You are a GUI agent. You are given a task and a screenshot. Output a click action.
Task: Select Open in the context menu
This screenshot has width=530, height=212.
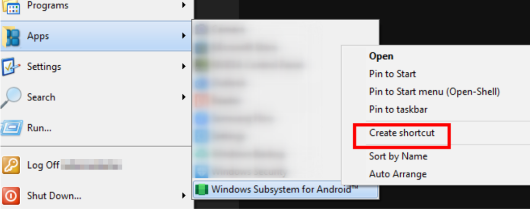click(381, 56)
